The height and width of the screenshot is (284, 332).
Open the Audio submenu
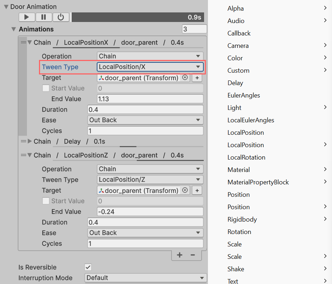click(277, 21)
